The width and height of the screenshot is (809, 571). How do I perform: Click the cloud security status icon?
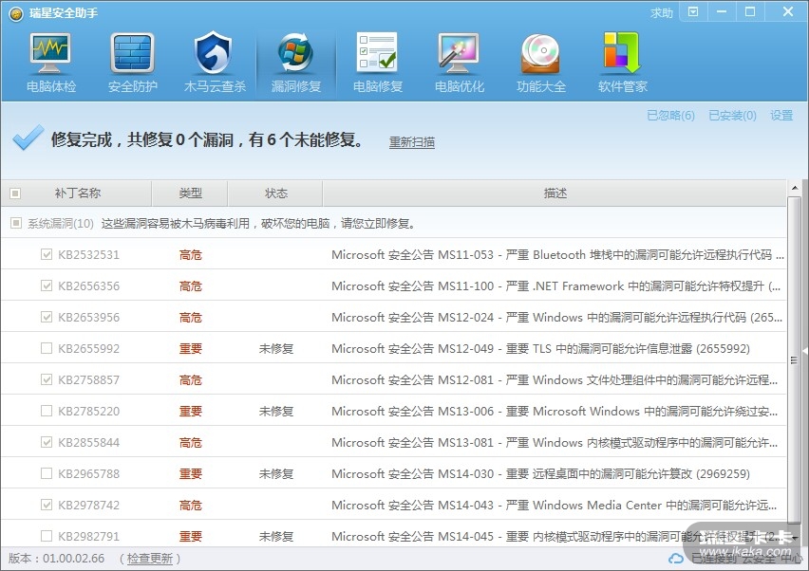point(675,559)
